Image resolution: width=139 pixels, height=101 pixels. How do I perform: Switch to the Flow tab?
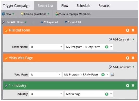click(x=65, y=6)
